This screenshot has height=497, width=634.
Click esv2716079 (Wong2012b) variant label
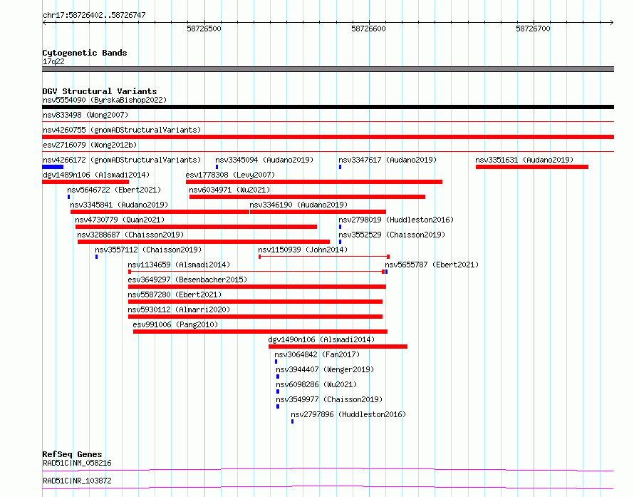90,145
